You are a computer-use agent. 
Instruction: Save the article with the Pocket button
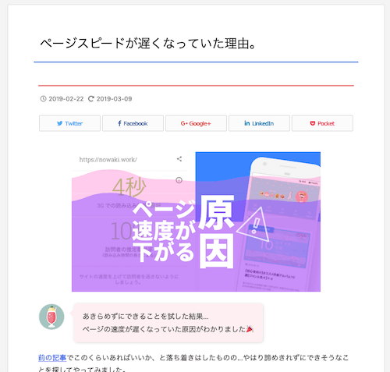322,123
